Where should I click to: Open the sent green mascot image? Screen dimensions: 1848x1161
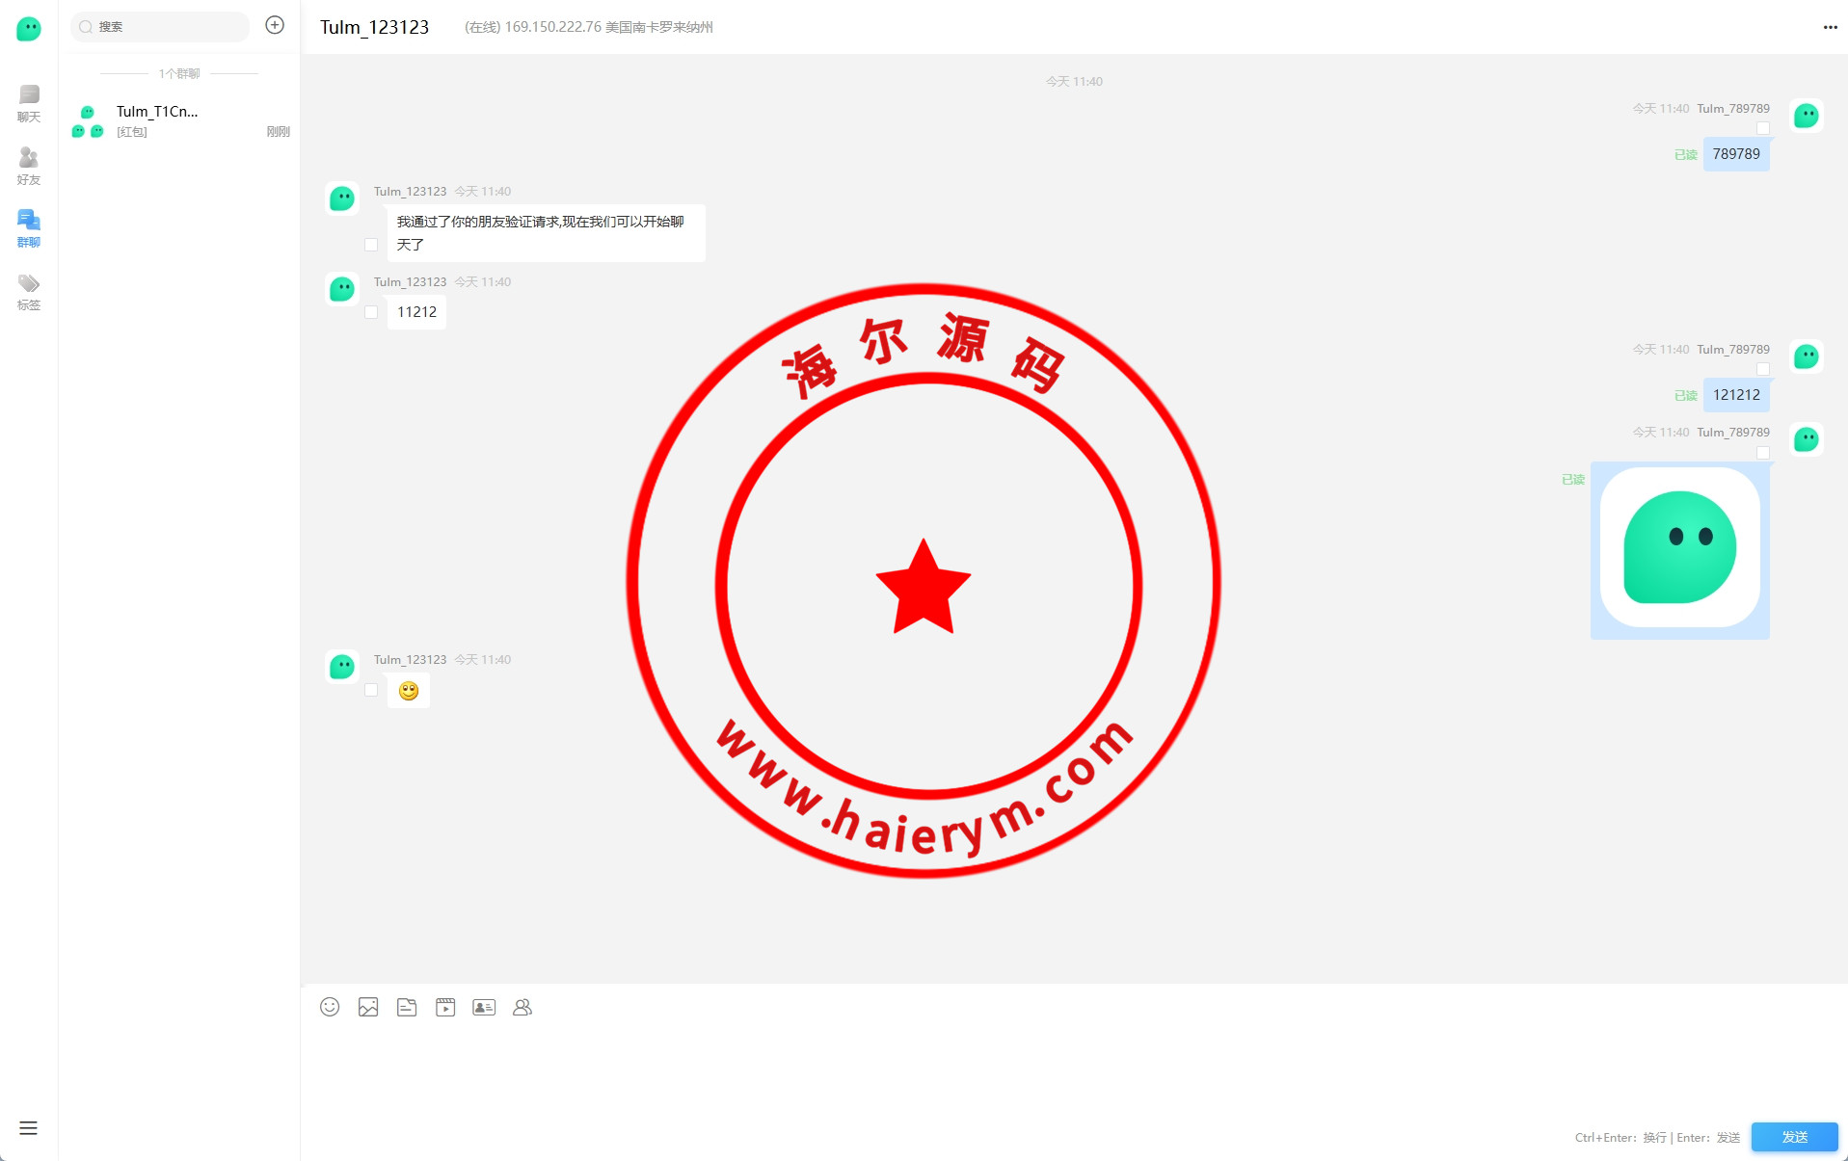pyautogui.click(x=1679, y=548)
